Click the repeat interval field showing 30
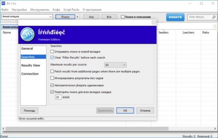This screenshot has height=138, width=218. pos(58,97)
